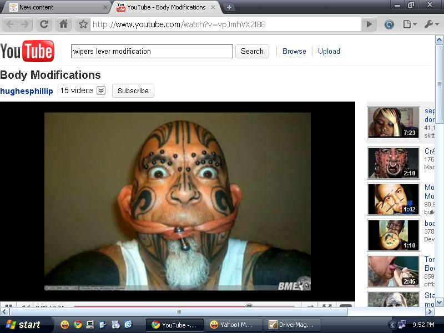444x333 pixels.
Task: Click the video player image
Action: point(178,201)
